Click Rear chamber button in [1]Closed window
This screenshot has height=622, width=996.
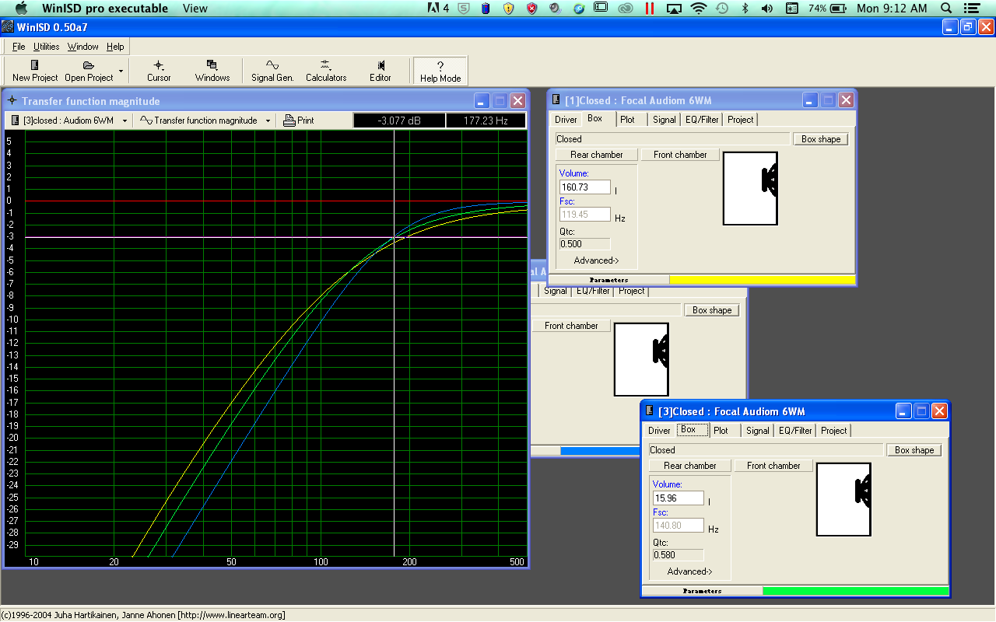597,155
